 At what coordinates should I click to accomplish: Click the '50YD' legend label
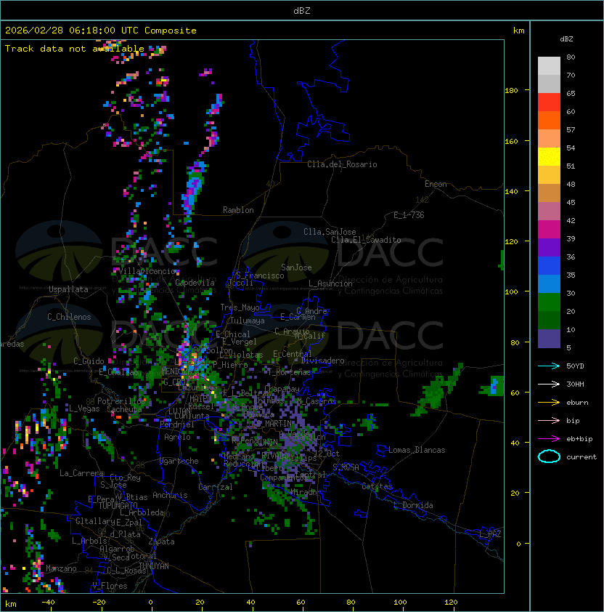(575, 366)
